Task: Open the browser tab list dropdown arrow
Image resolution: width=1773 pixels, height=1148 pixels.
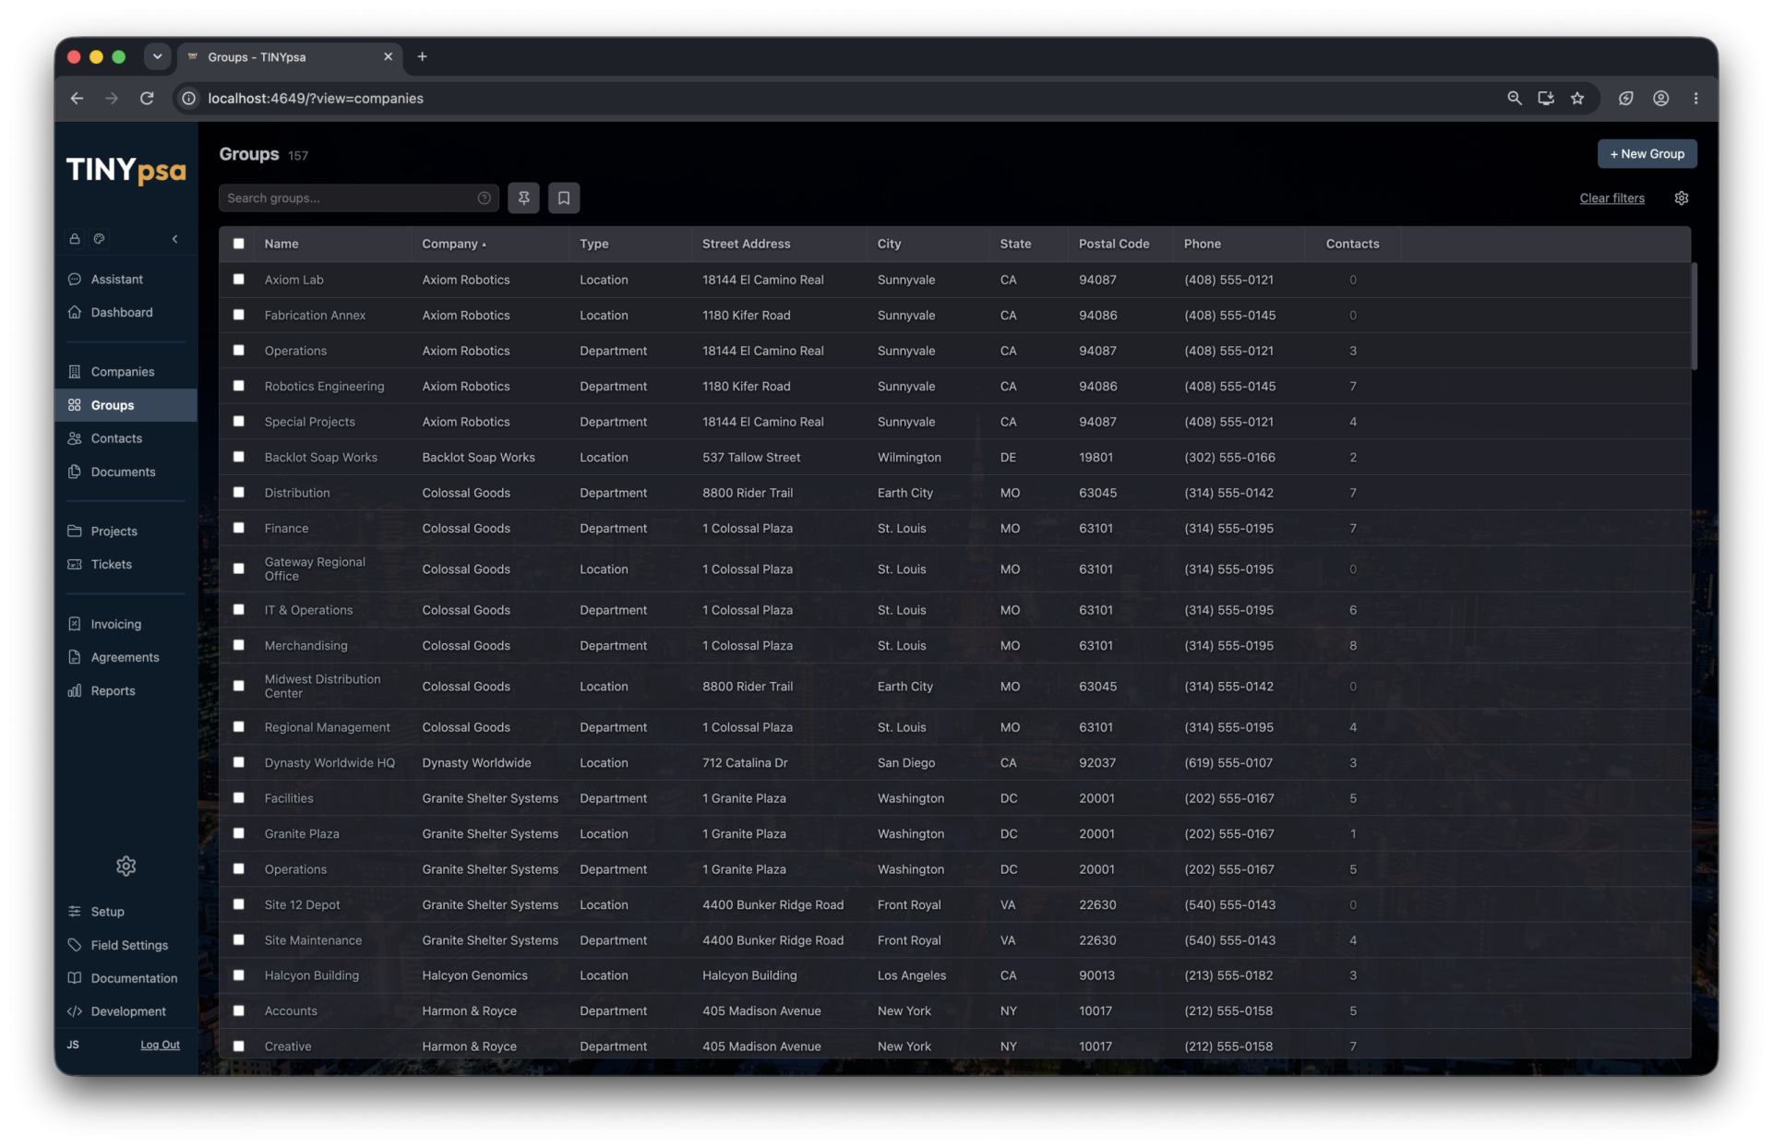Action: (158, 56)
